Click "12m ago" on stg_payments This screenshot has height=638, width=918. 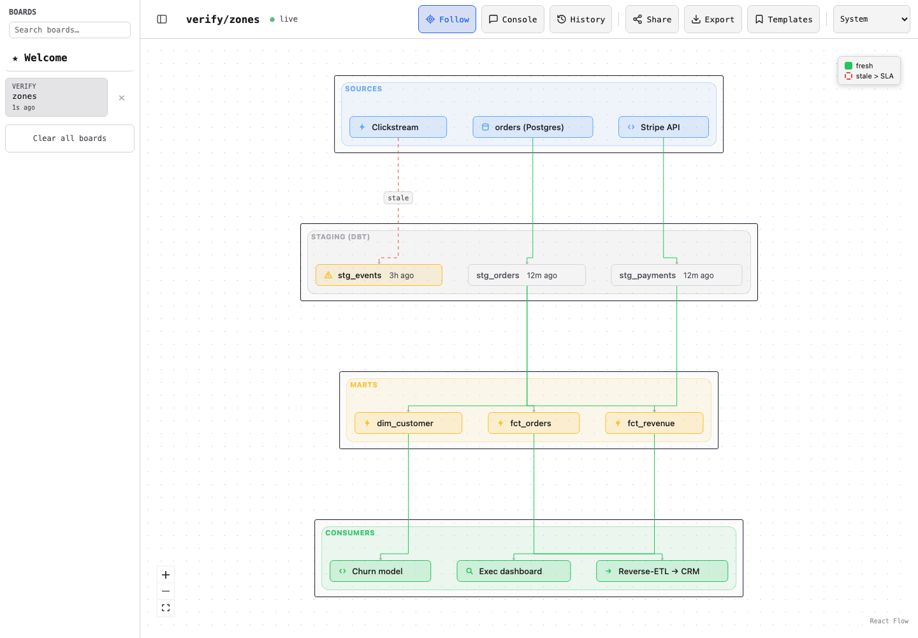tap(699, 276)
